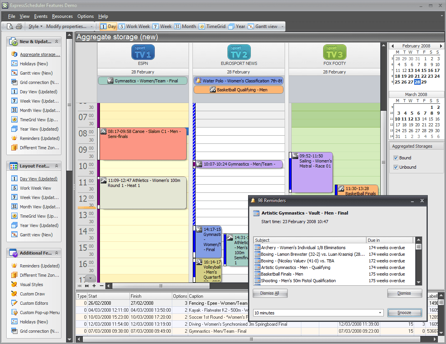The image size is (446, 344).
Task: Select February 28 in date navigator
Action: 417,82
